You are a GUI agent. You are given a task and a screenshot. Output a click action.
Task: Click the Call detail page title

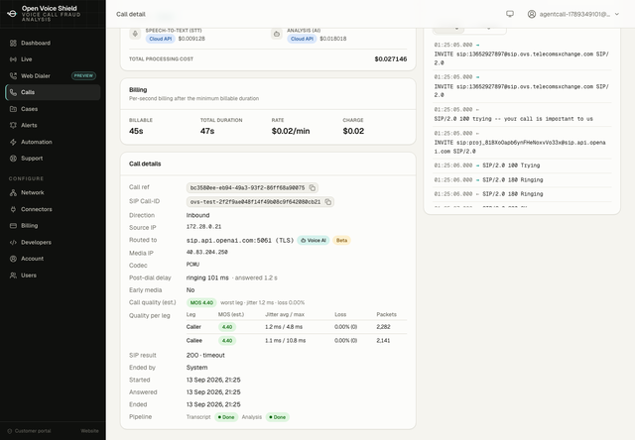tap(130, 14)
